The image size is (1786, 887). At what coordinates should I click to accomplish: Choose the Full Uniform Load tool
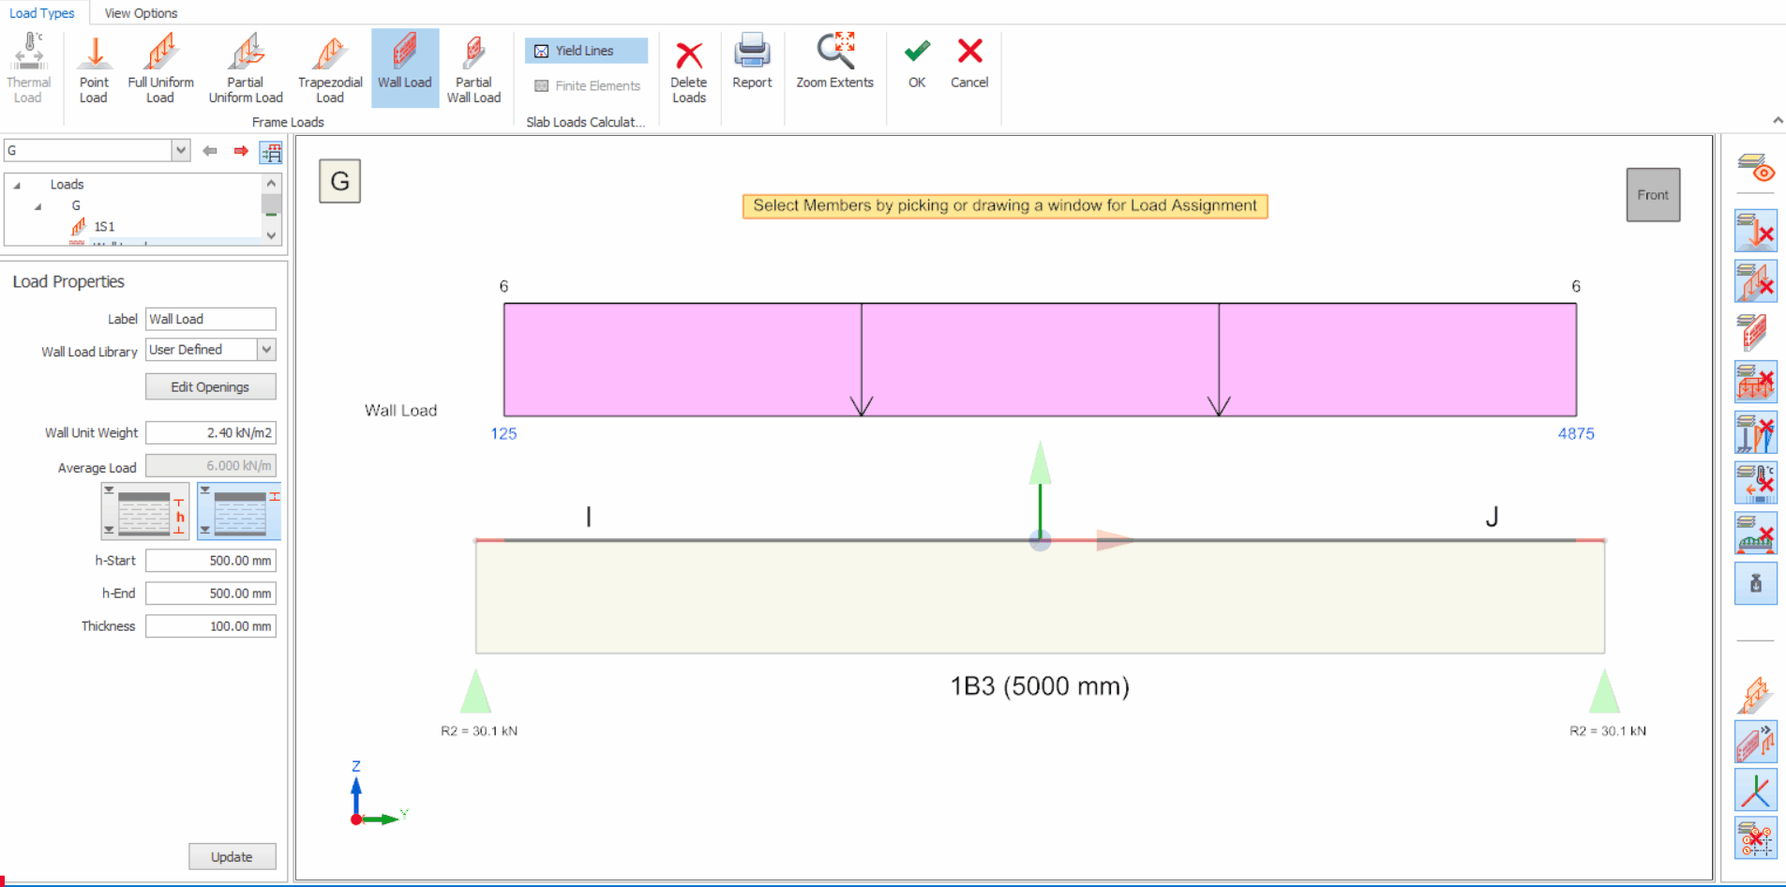(x=160, y=68)
